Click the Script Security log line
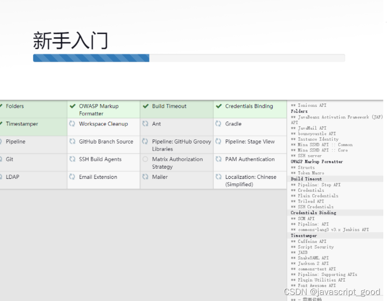387x301 pixels. point(312,247)
